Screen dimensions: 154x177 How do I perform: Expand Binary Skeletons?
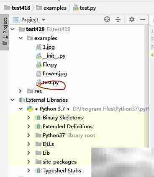tap(28, 117)
